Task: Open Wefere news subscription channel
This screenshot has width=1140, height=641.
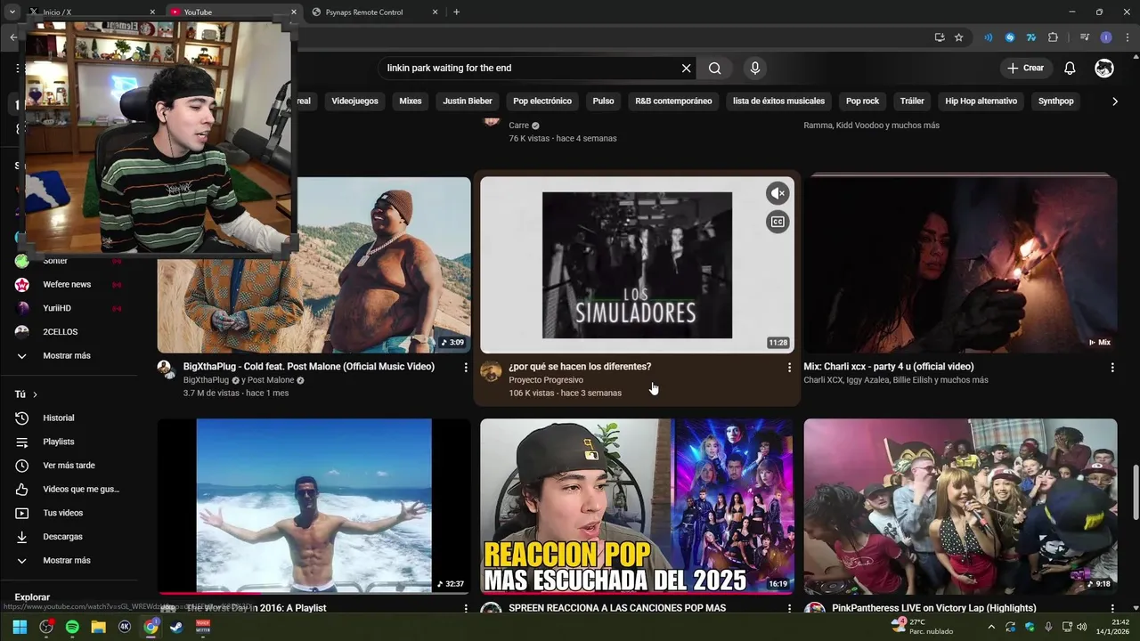Action: [x=67, y=284]
